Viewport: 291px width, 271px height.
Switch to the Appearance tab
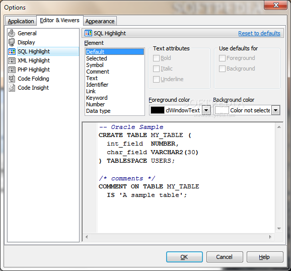click(100, 21)
